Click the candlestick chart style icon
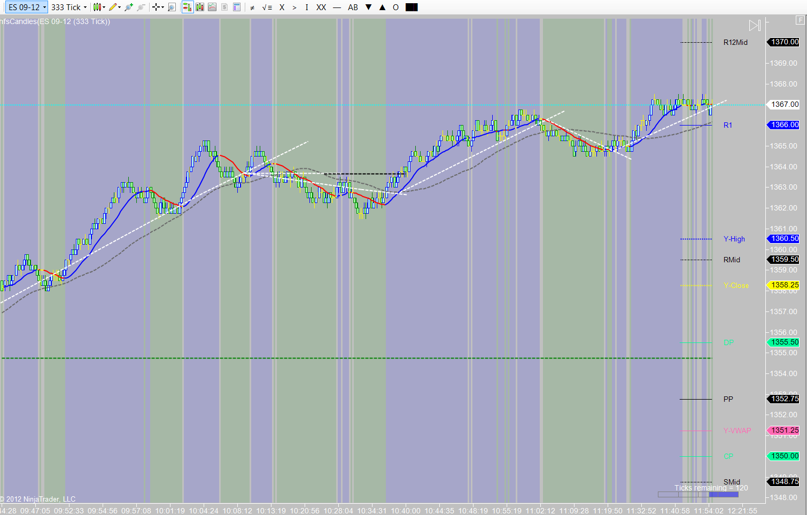The image size is (807, 515). (x=97, y=7)
